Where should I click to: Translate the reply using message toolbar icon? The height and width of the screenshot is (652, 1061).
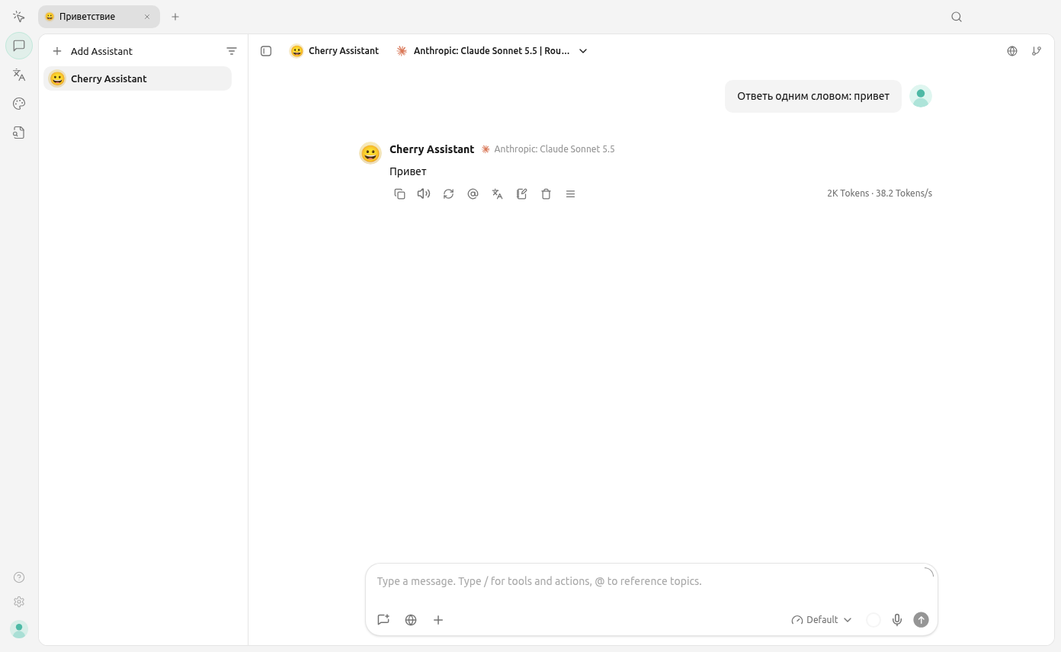point(497,194)
